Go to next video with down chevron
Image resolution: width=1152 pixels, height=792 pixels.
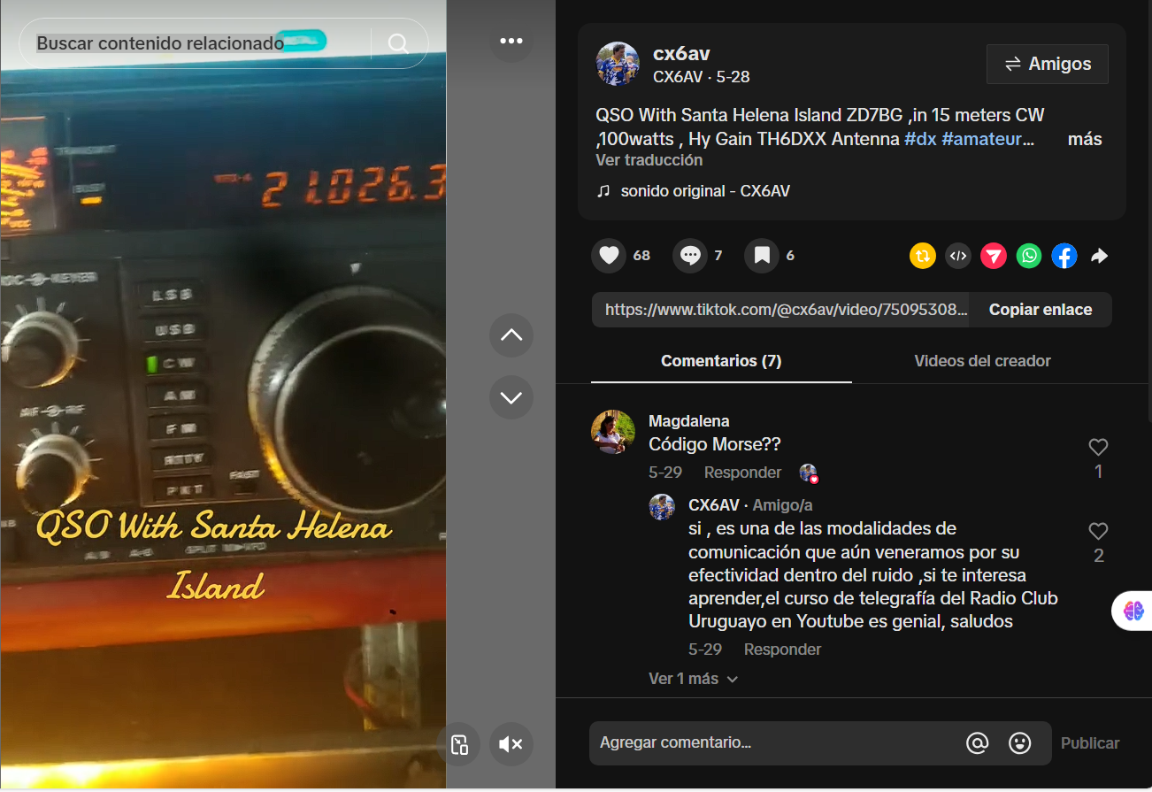[511, 397]
